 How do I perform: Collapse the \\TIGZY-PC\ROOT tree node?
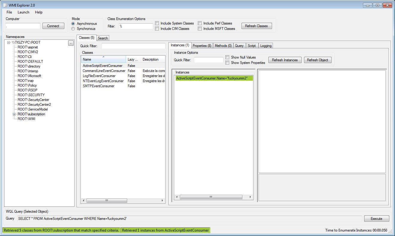click(9, 42)
